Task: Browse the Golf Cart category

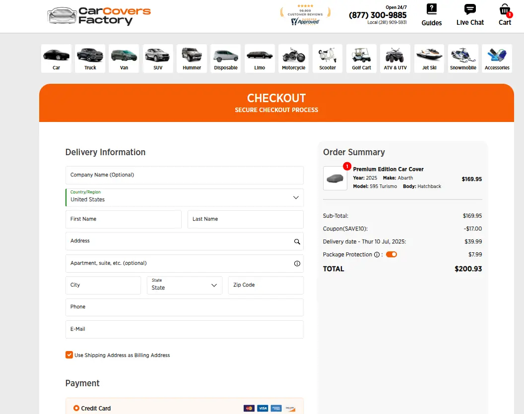Action: tap(361, 59)
